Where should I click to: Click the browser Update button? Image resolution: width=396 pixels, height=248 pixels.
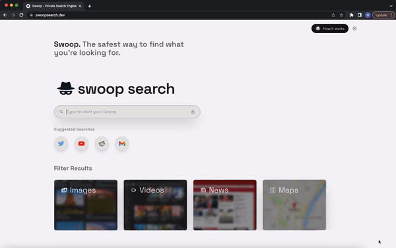[383, 15]
